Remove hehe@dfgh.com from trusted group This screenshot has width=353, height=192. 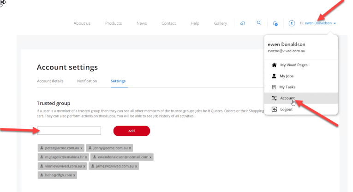coord(74,175)
